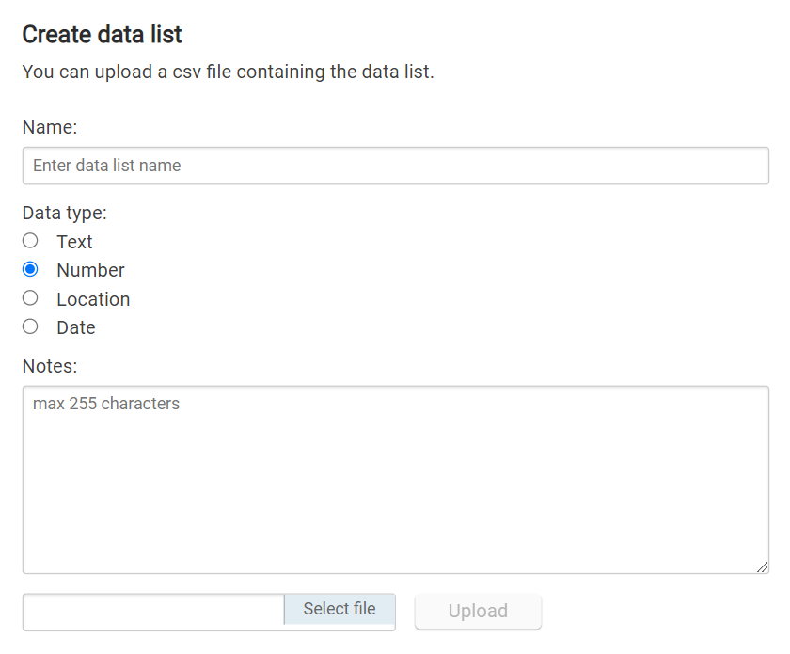Click the "Create data list" heading
The height and width of the screenshot is (654, 790).
coord(102,35)
